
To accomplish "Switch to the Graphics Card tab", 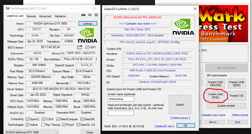I will pyautogui.click(x=15, y=16).
